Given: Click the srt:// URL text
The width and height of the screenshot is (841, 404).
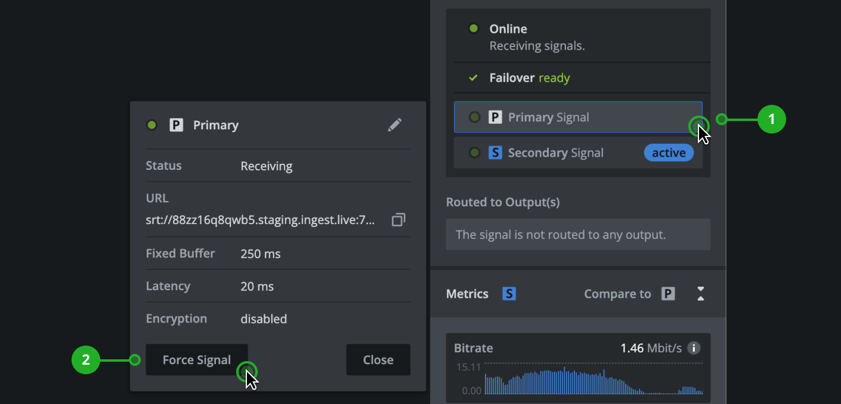Looking at the screenshot, I should coord(260,220).
